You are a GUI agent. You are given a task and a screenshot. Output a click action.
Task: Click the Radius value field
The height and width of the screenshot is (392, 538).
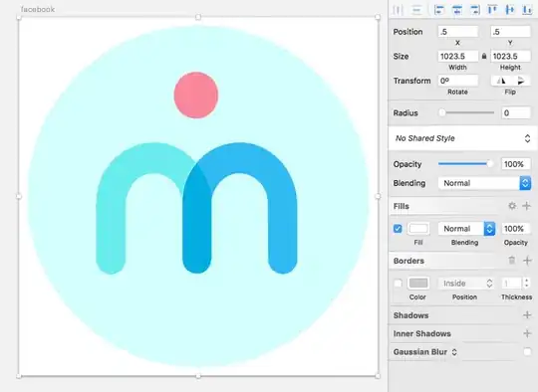tap(516, 112)
